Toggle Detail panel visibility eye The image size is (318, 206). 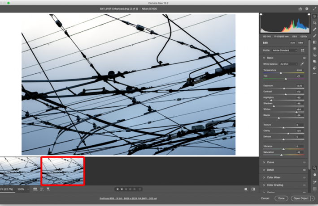click(x=304, y=170)
